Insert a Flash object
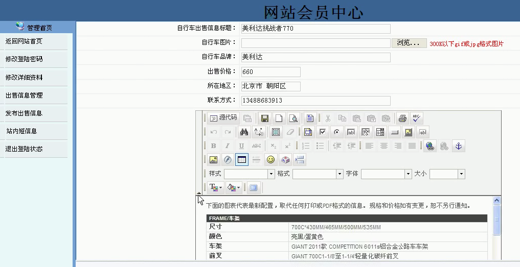Image resolution: width=520 pixels, height=267 pixels. point(228,160)
